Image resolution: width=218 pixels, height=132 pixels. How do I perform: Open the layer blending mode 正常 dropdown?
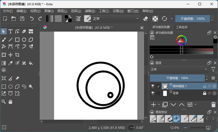[179, 69]
